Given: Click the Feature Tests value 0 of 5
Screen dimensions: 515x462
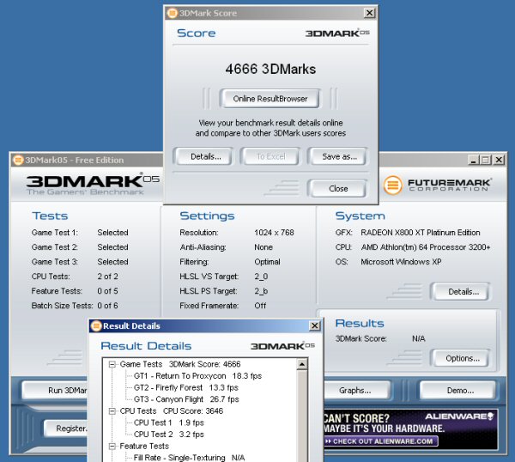Looking at the screenshot, I should 107,291.
